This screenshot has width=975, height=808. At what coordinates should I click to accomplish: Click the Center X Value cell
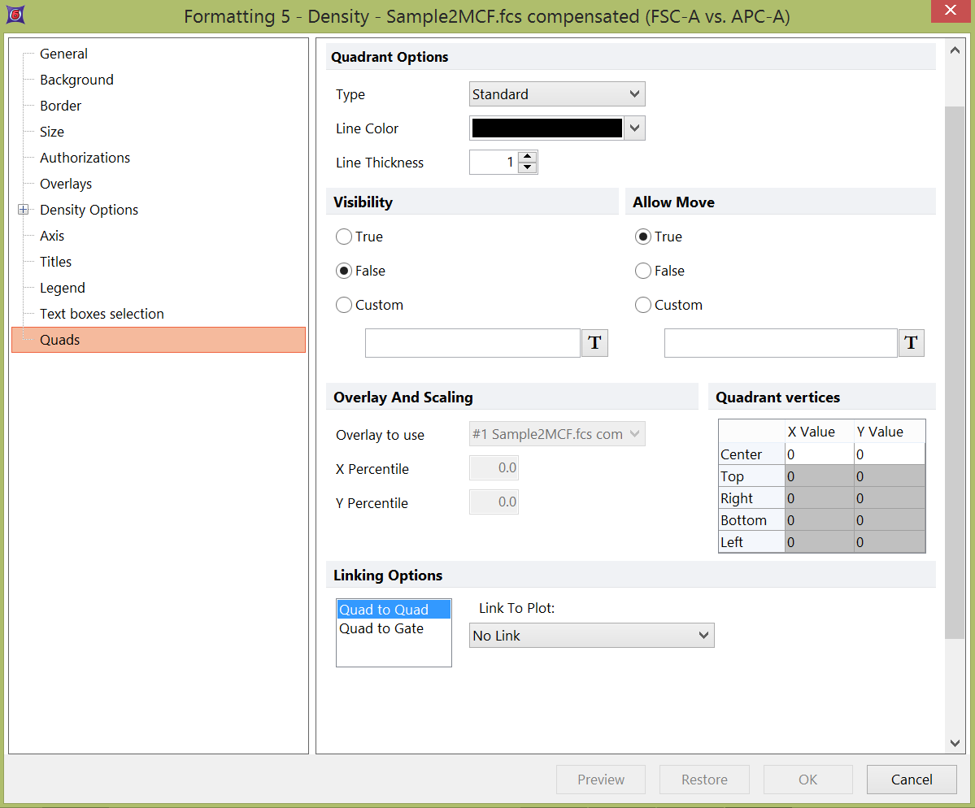818,454
